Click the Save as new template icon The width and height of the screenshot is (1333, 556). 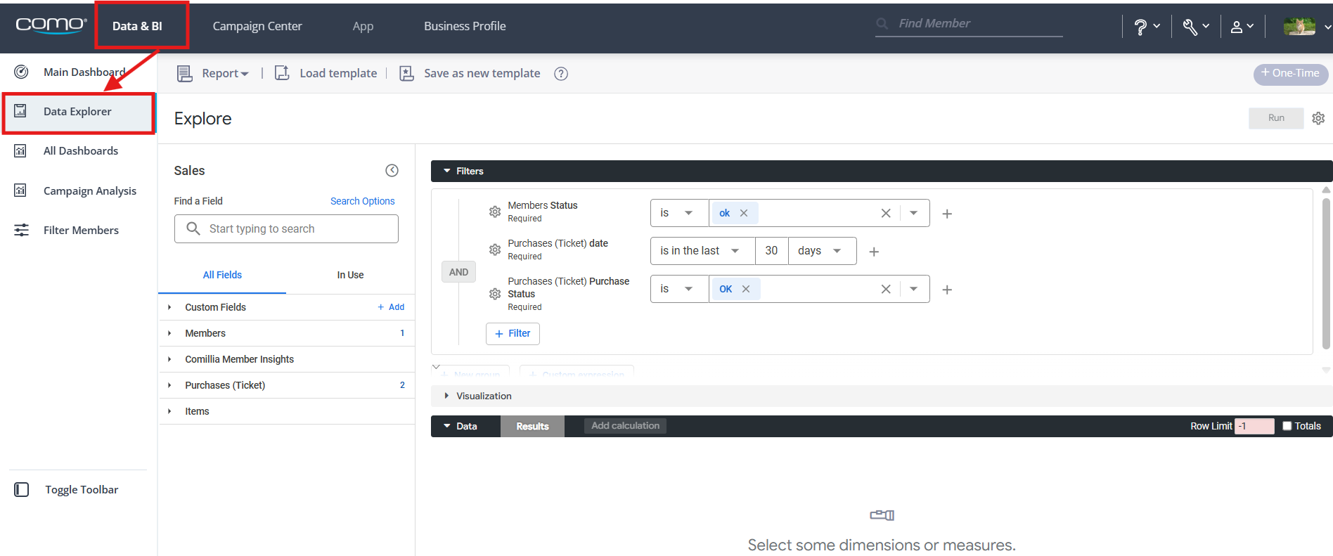406,73
